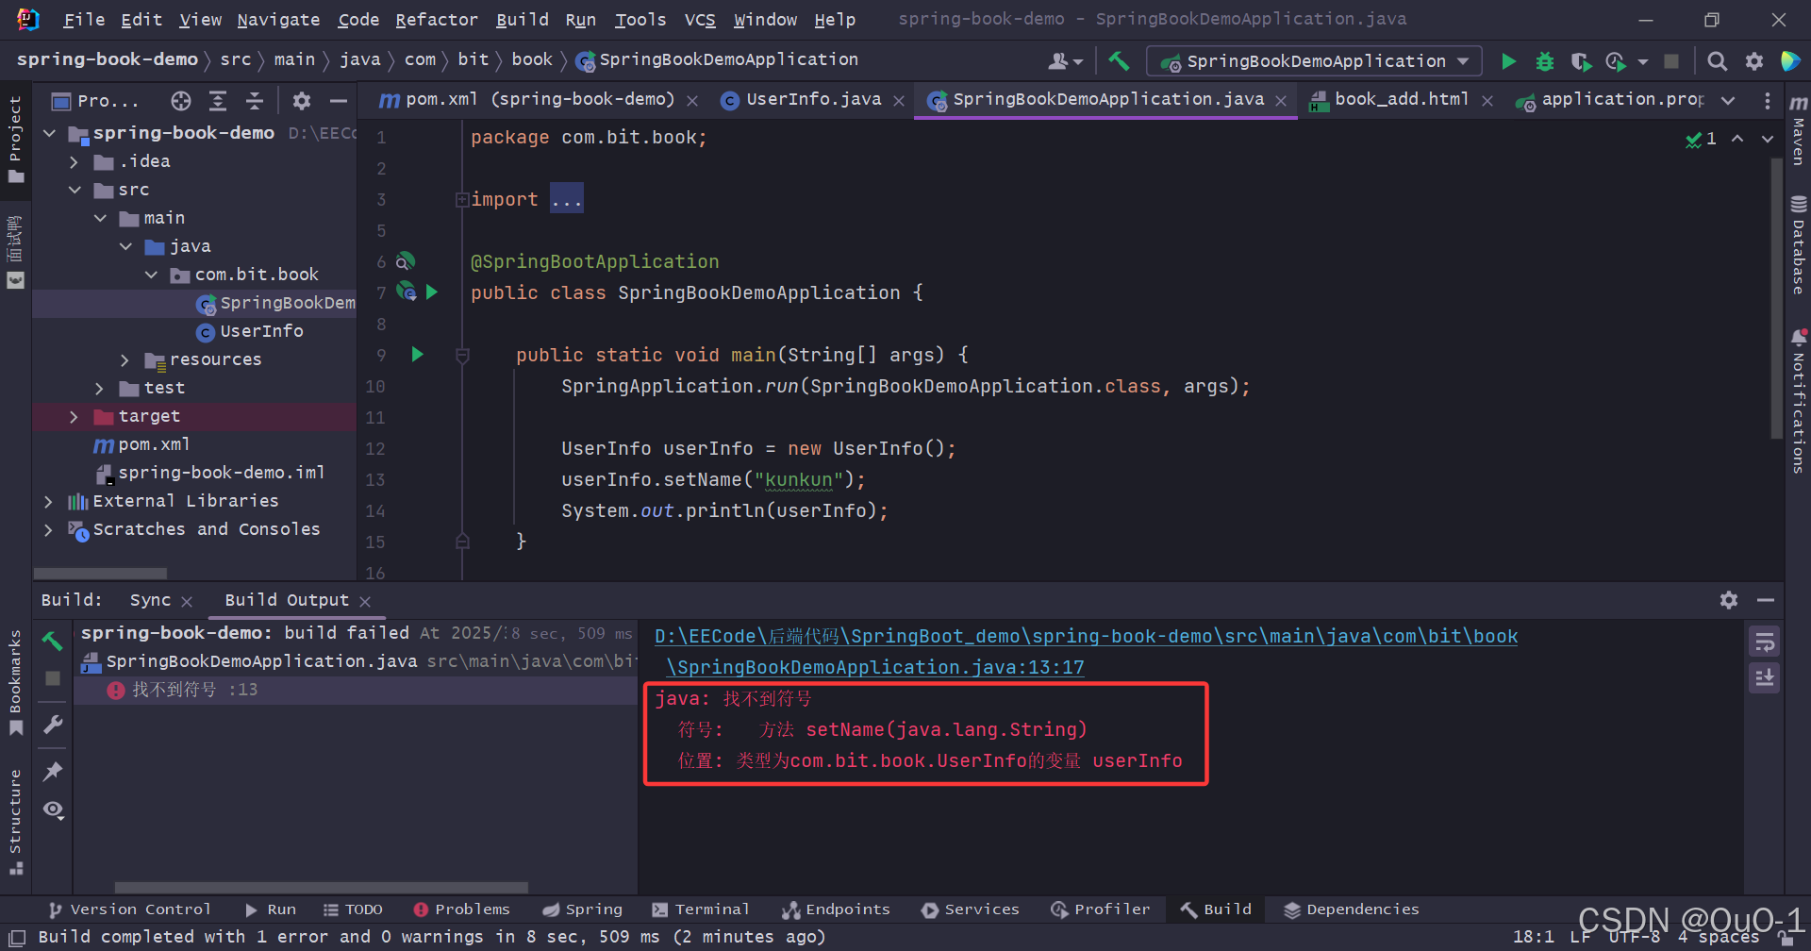1811x951 pixels.
Task: Open Project panel options gear
Action: (302, 101)
